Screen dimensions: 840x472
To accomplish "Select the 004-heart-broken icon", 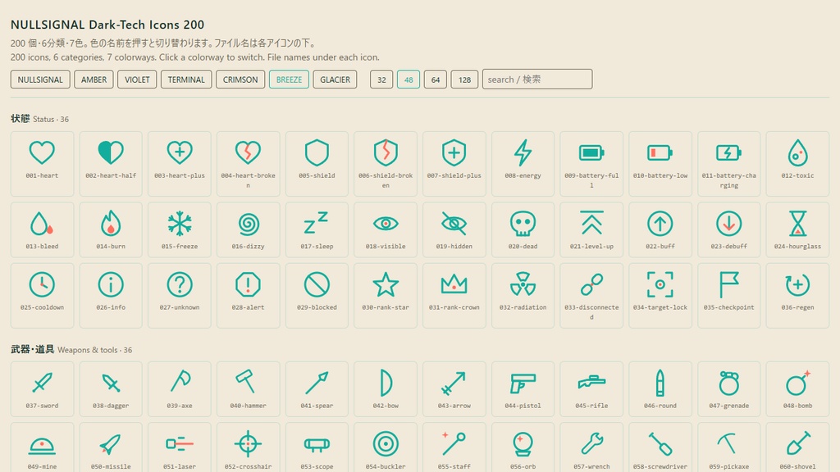I will pyautogui.click(x=248, y=152).
